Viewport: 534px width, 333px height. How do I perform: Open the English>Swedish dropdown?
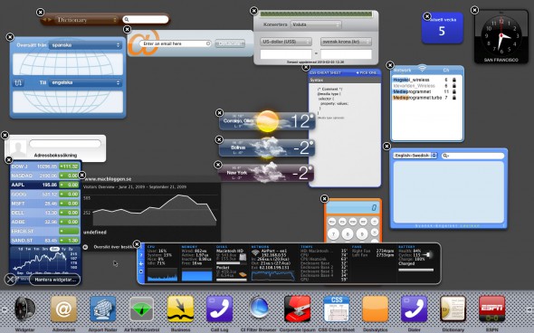click(x=415, y=156)
